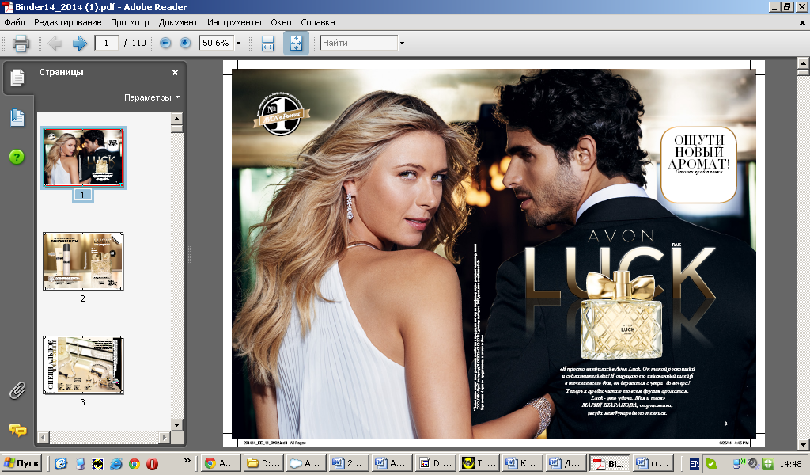Toggle fit one full page icon
Screen dimensions: 810x475
tap(296, 43)
